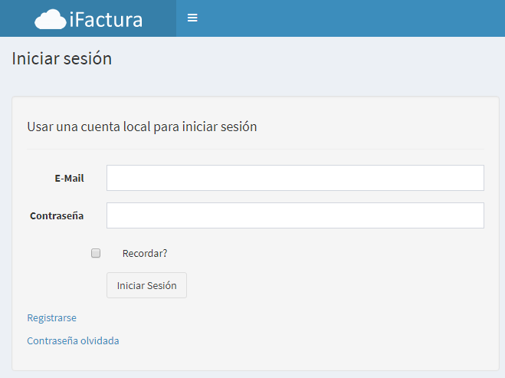The image size is (505, 378).
Task: Click the iFactura brand name text
Action: [106, 20]
